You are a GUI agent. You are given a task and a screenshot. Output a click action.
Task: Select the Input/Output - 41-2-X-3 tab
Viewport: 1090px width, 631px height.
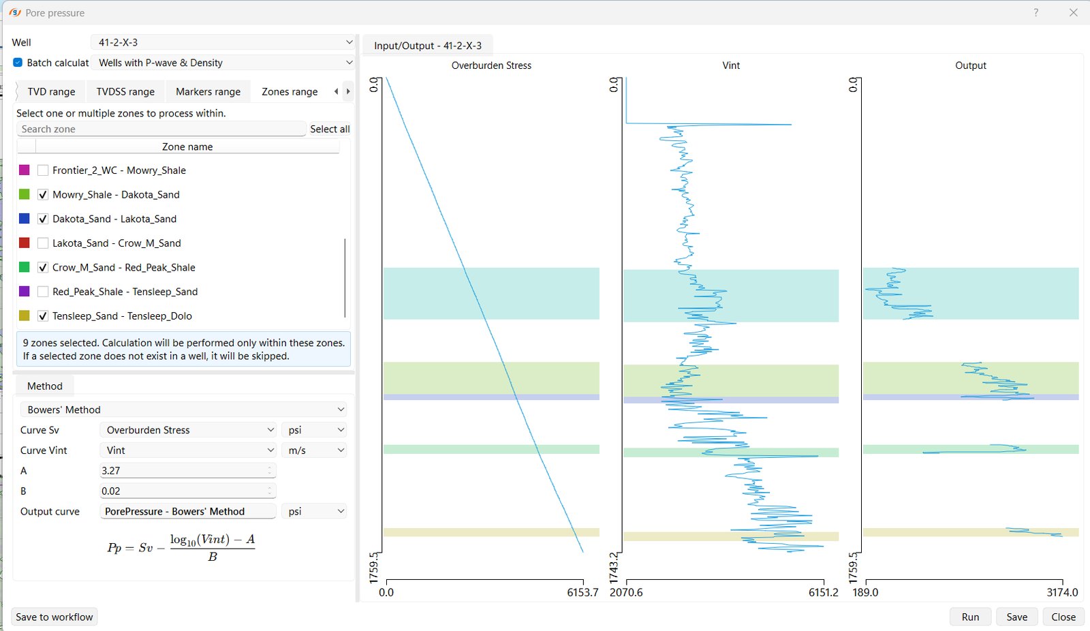[428, 46]
